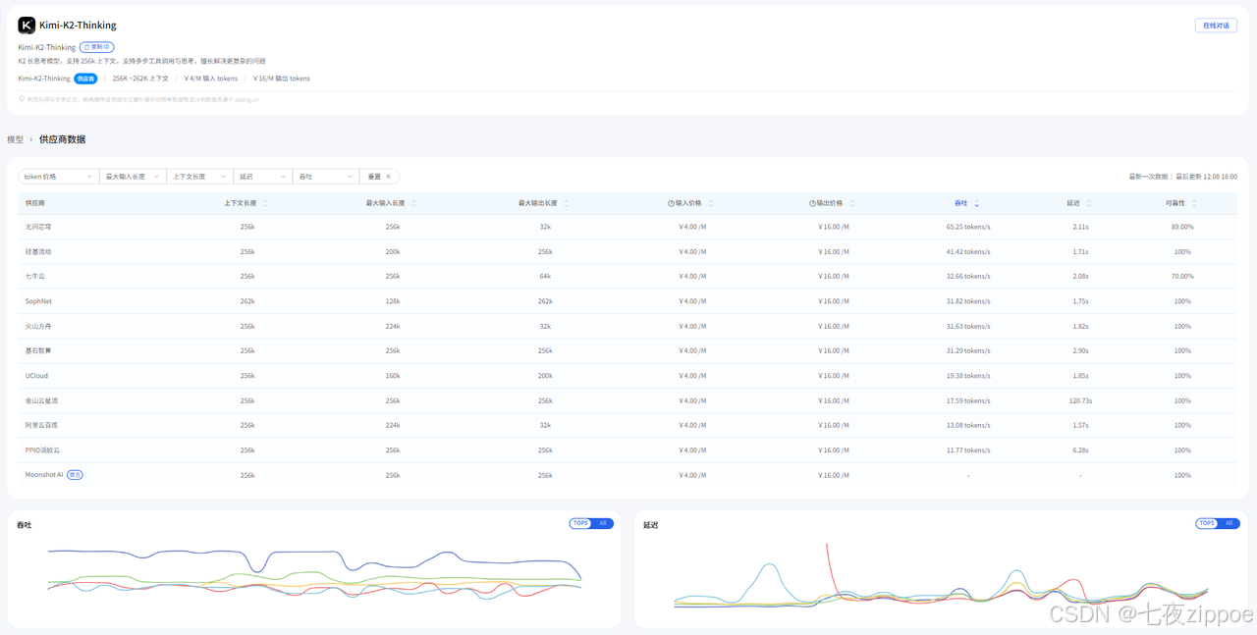Open the 上下文长度 filter dropdown

pyautogui.click(x=198, y=177)
